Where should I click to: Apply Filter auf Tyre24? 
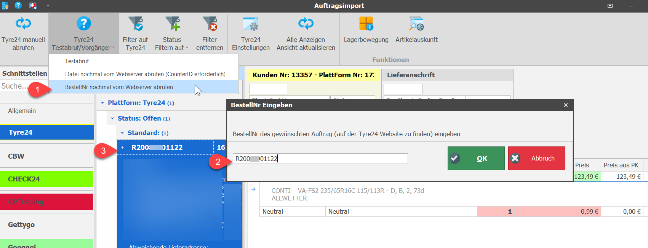[135, 34]
